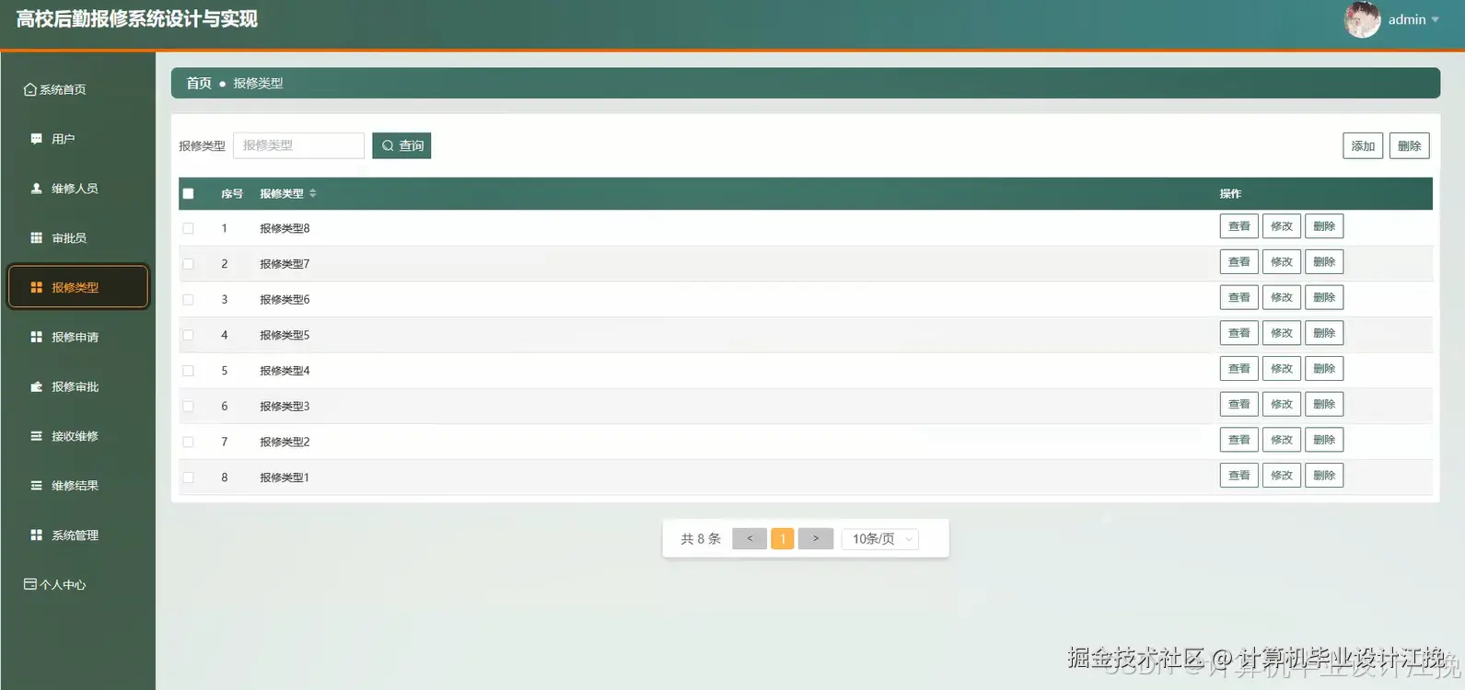Click the grid icon beside 审批员
This screenshot has height=690, width=1465.
click(37, 238)
